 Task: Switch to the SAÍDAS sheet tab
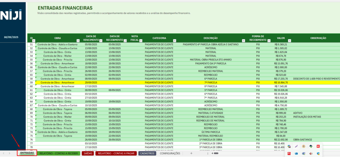coord(88,153)
